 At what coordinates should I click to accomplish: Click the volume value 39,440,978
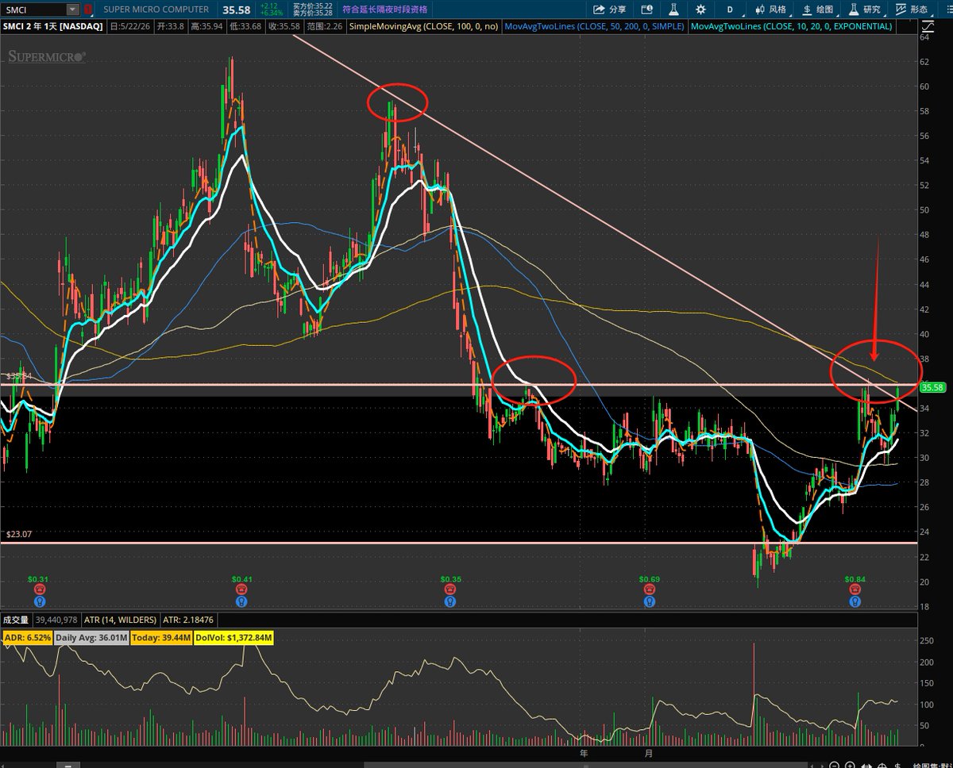tap(55, 620)
